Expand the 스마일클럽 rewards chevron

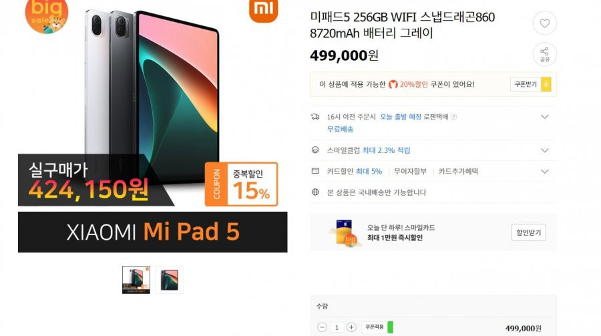544,150
